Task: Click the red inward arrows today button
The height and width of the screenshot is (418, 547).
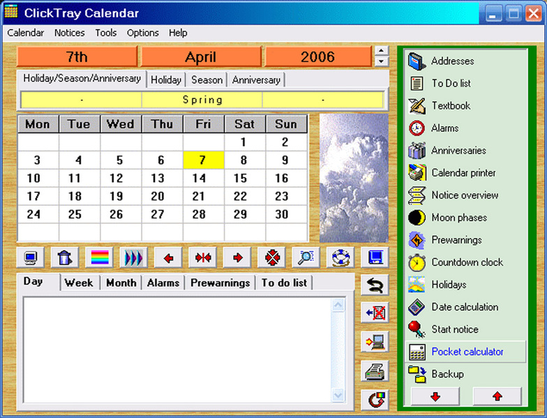Action: coord(202,258)
